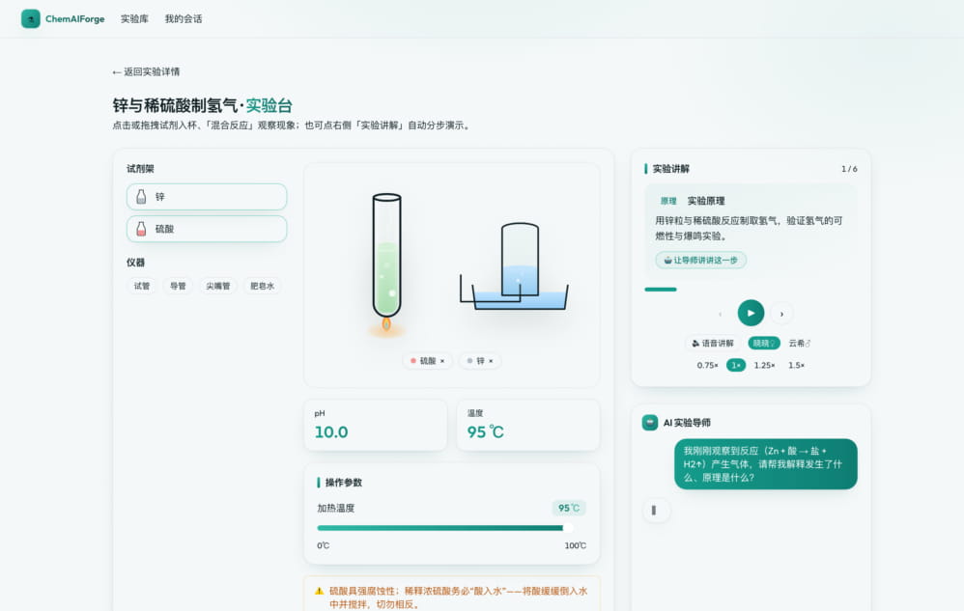
Task: Click the AI 实验导师 avatar icon
Action: (x=650, y=423)
